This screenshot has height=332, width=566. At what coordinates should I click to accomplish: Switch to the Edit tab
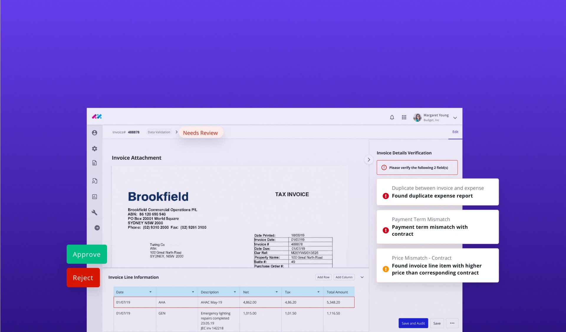(455, 132)
